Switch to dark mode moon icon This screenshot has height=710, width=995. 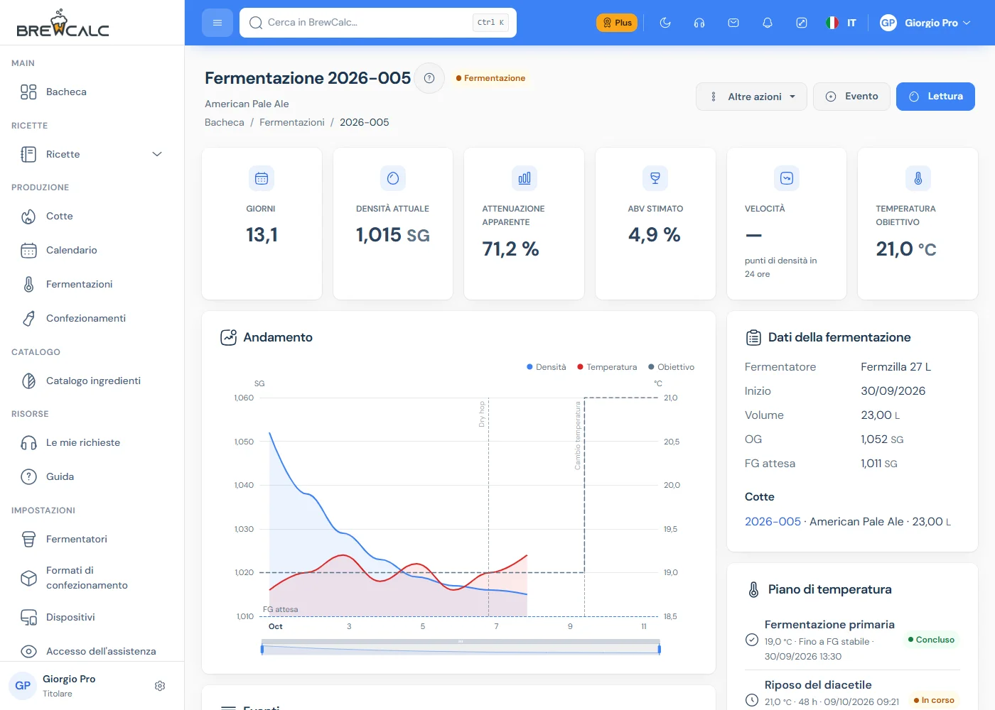pos(665,23)
